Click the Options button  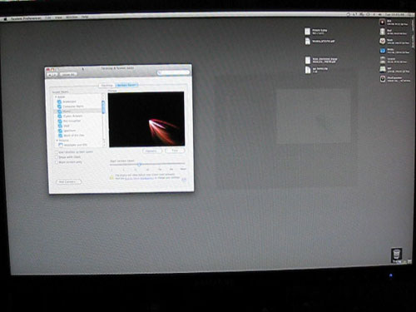152,151
